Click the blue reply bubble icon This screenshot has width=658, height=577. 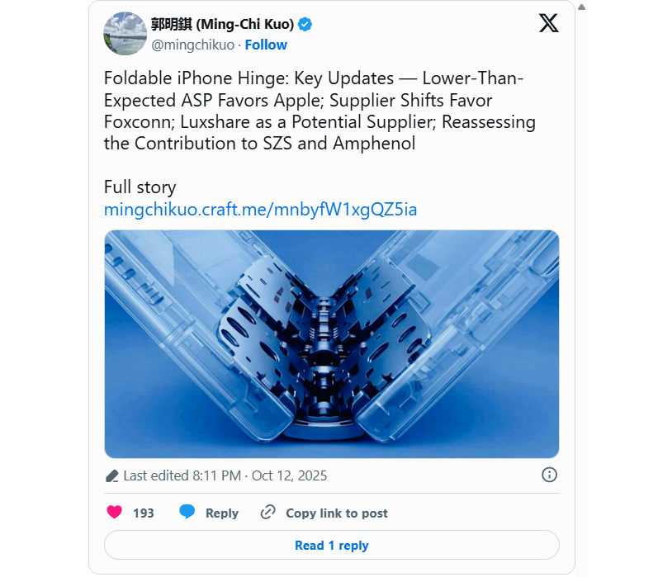187,513
